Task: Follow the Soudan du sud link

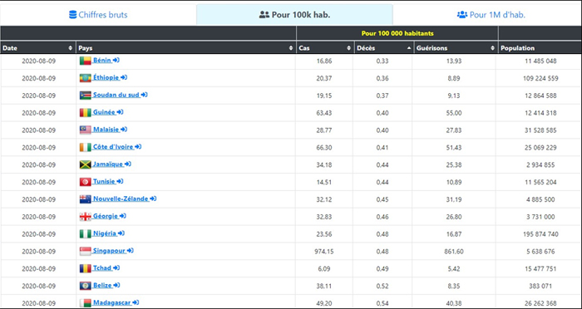Action: pyautogui.click(x=116, y=95)
